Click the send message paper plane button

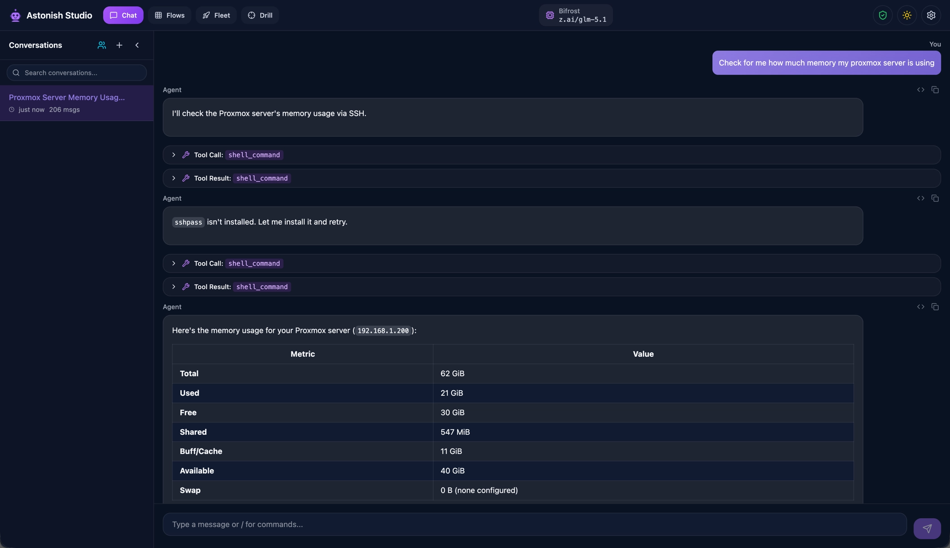927,528
